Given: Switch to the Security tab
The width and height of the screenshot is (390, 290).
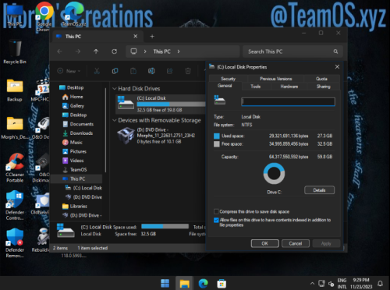Looking at the screenshot, I should click(x=228, y=79).
